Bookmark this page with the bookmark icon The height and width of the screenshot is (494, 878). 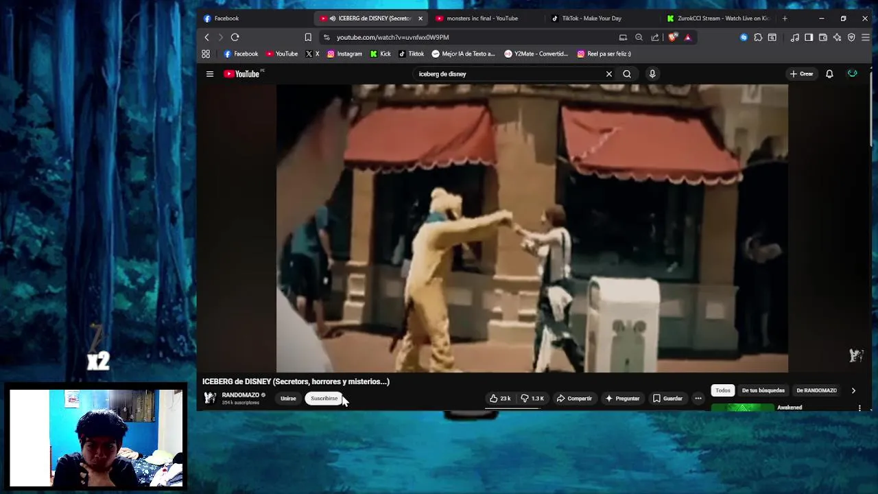tap(308, 37)
